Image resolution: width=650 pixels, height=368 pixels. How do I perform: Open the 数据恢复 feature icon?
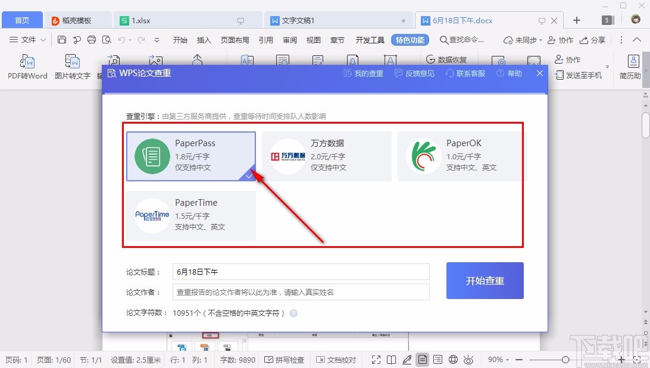(x=454, y=59)
